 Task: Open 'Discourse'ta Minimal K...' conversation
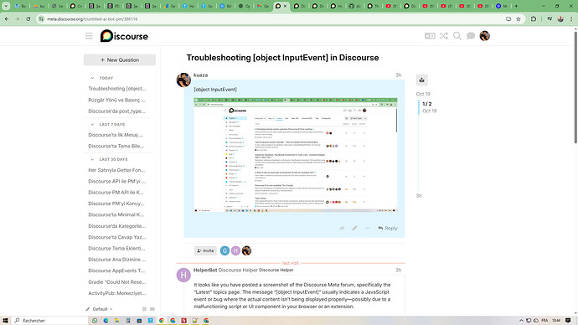(x=117, y=214)
